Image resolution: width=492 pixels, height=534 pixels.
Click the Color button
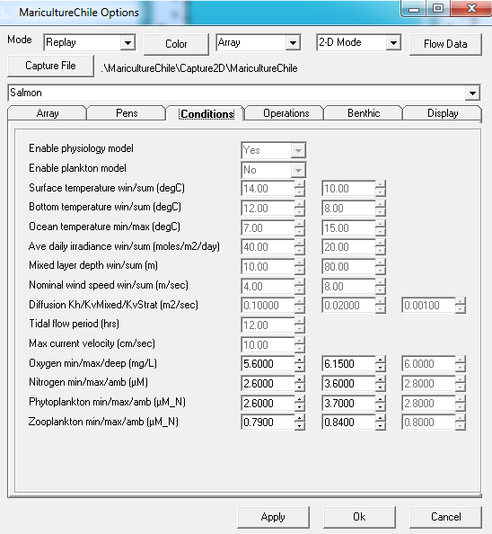pos(176,44)
